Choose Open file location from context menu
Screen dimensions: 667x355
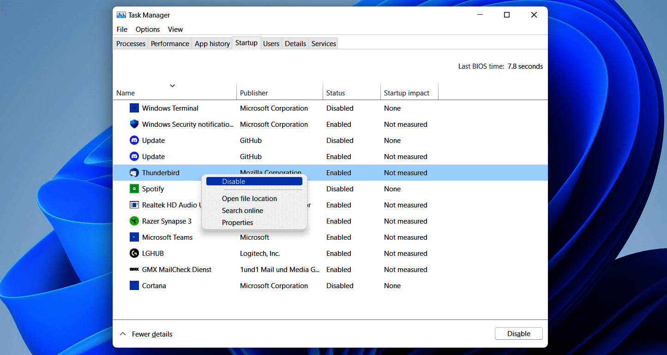click(249, 198)
